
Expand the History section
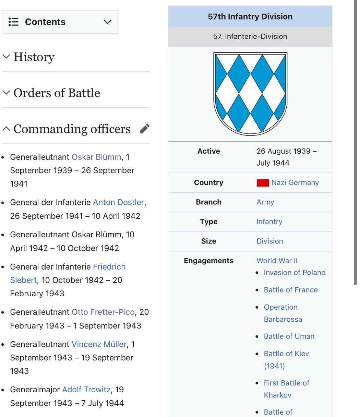[x=7, y=57]
